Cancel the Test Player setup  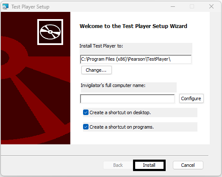[x=188, y=165]
